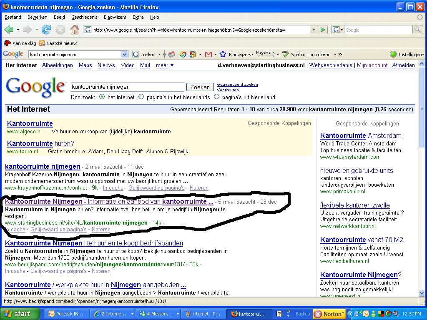Select "pagina's uit Nederland" radio button
This screenshot has height=320, width=427.
click(216, 97)
